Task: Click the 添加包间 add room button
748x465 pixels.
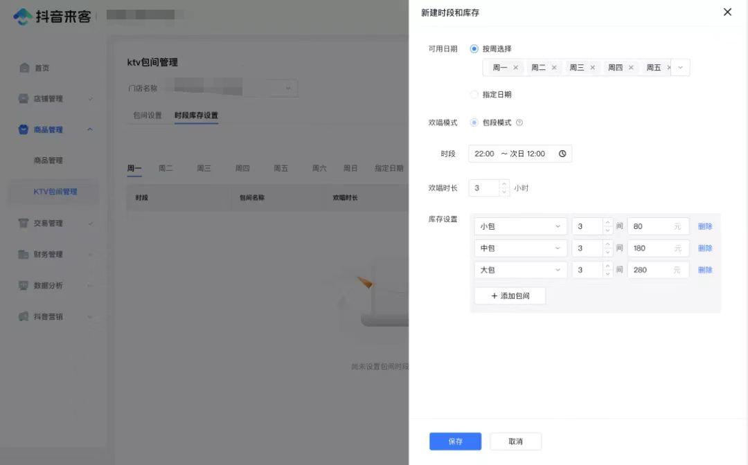Action: click(510, 295)
